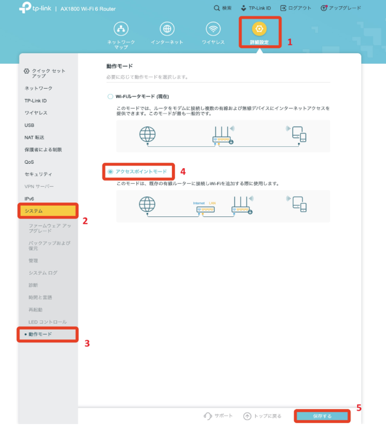Click the Back to Top (トップに戻る) link

coord(263,416)
